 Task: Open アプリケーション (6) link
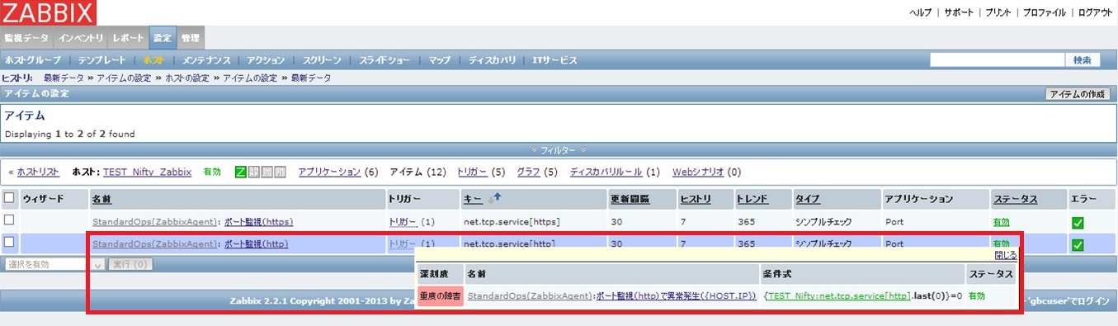point(329,172)
